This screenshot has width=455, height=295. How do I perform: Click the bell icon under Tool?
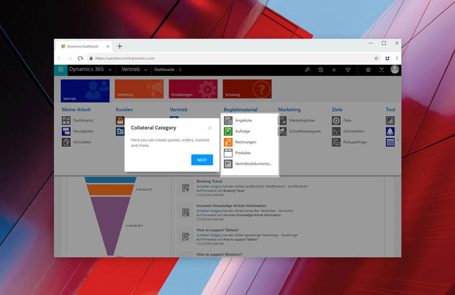pos(390,131)
